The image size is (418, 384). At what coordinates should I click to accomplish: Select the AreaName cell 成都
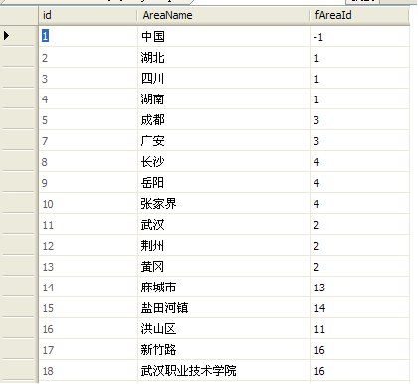[224, 120]
